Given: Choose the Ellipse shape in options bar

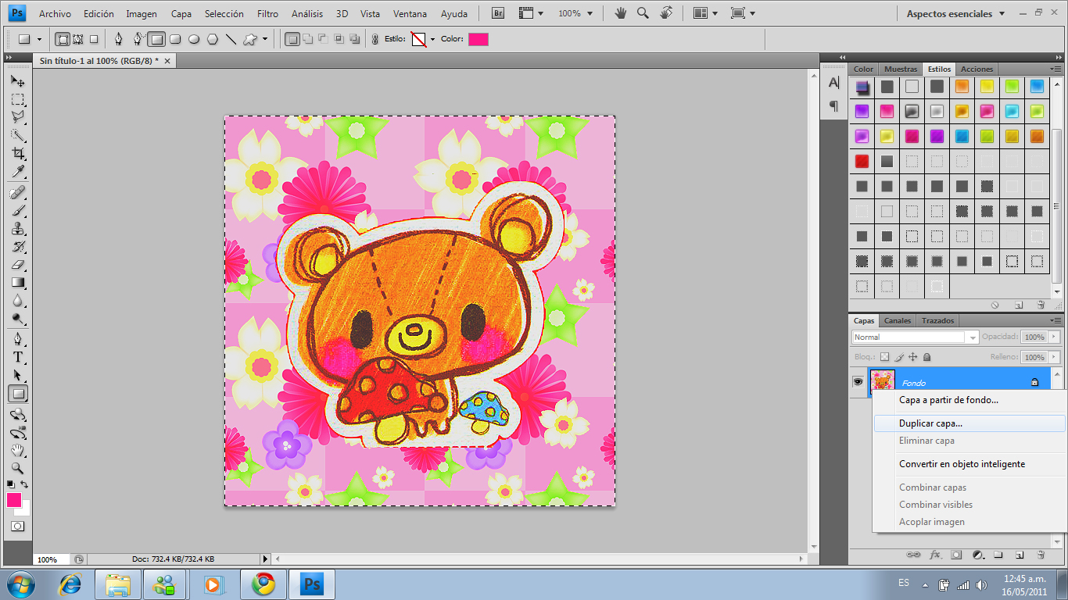Looking at the screenshot, I should (194, 39).
